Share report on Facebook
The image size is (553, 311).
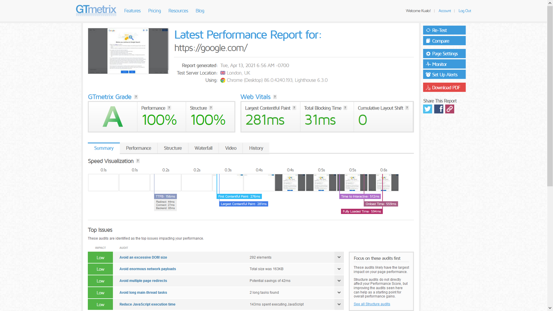pyautogui.click(x=439, y=109)
